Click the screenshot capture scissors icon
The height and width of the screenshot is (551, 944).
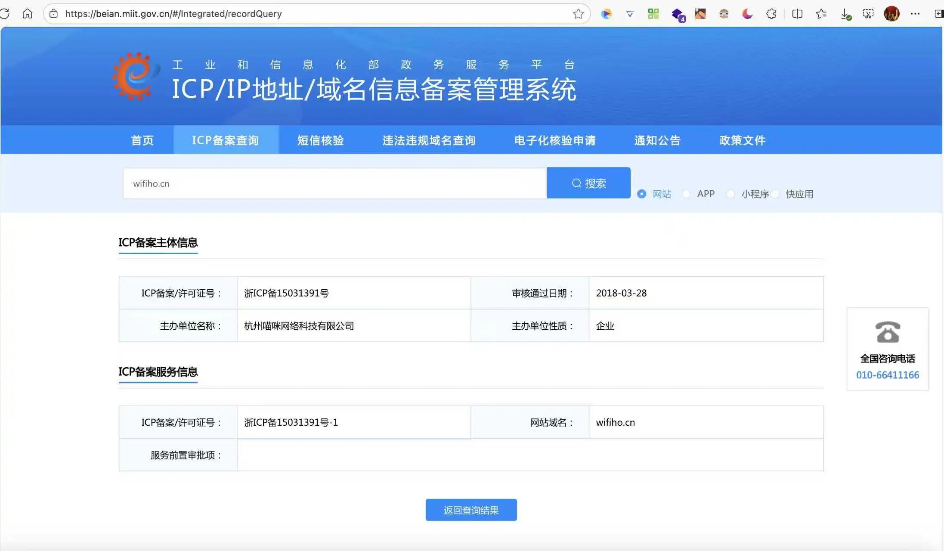click(x=868, y=14)
